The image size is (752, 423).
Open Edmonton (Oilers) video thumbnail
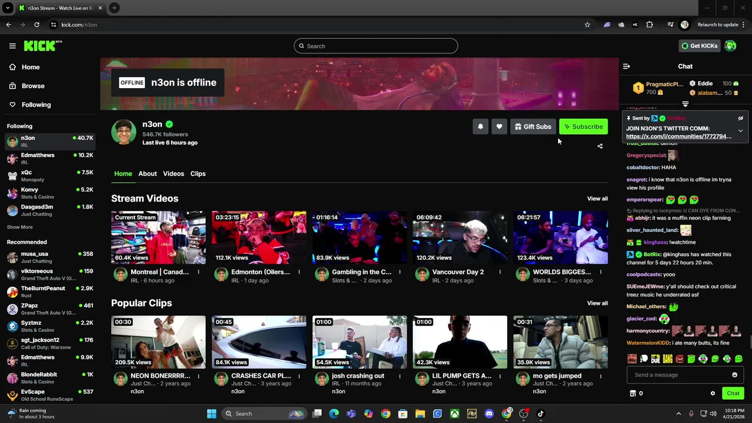[259, 237]
